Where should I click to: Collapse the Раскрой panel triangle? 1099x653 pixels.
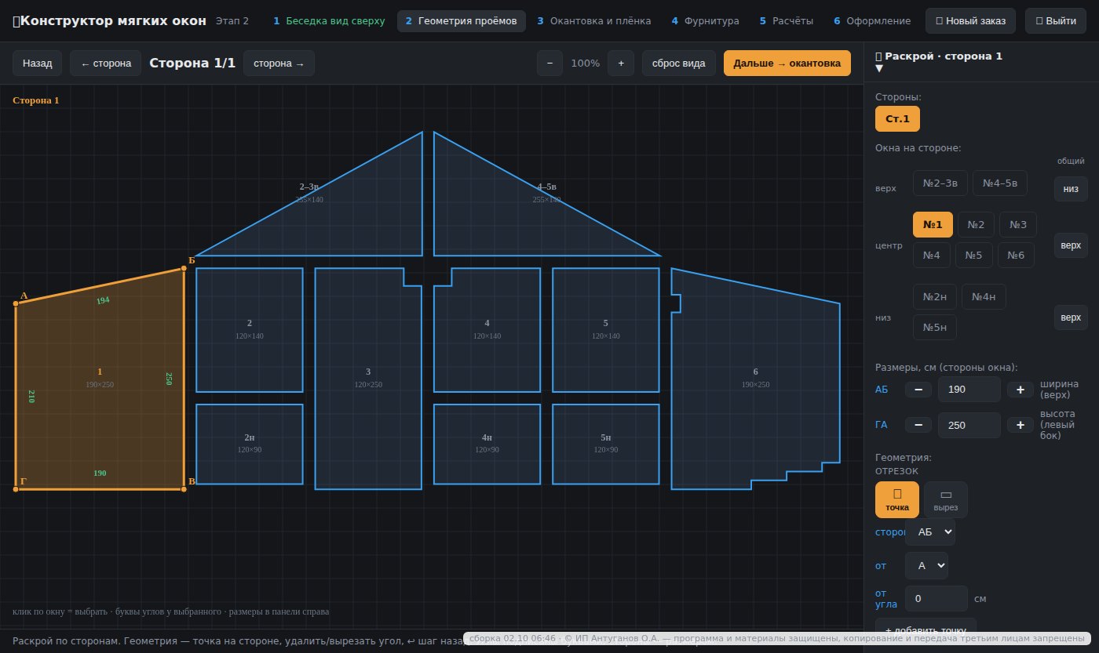(879, 68)
